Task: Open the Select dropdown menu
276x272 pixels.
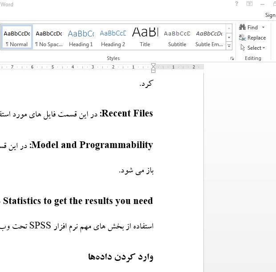Action: (x=252, y=48)
